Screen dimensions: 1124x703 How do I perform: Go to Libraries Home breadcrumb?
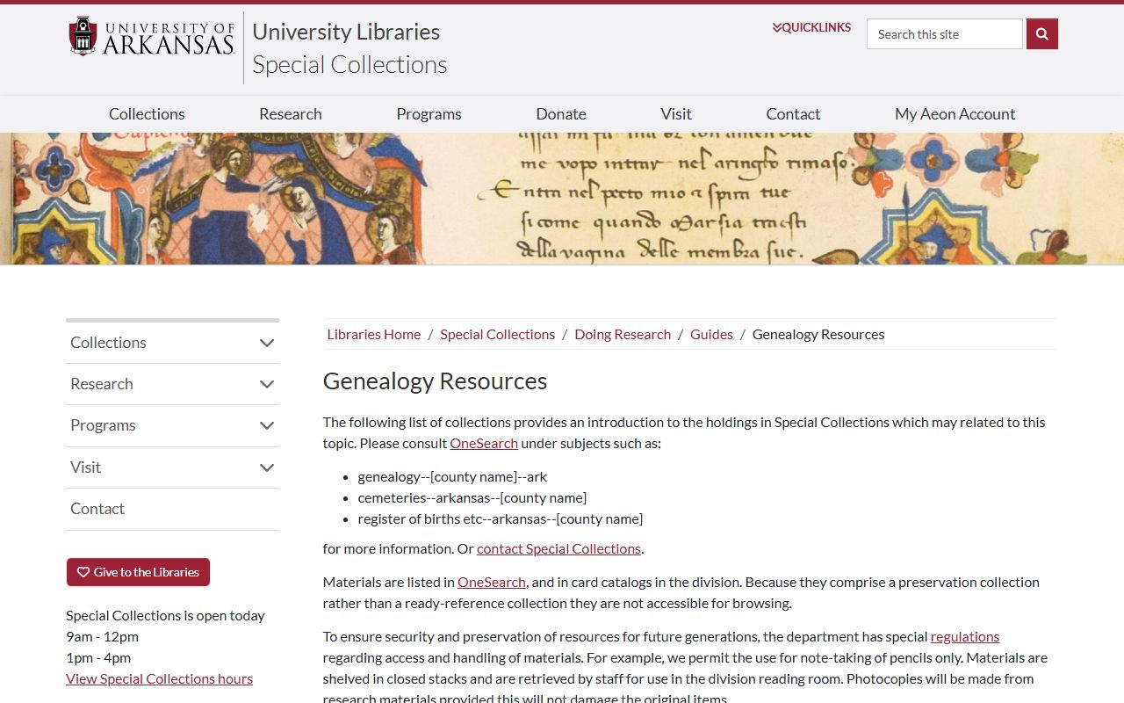point(374,334)
